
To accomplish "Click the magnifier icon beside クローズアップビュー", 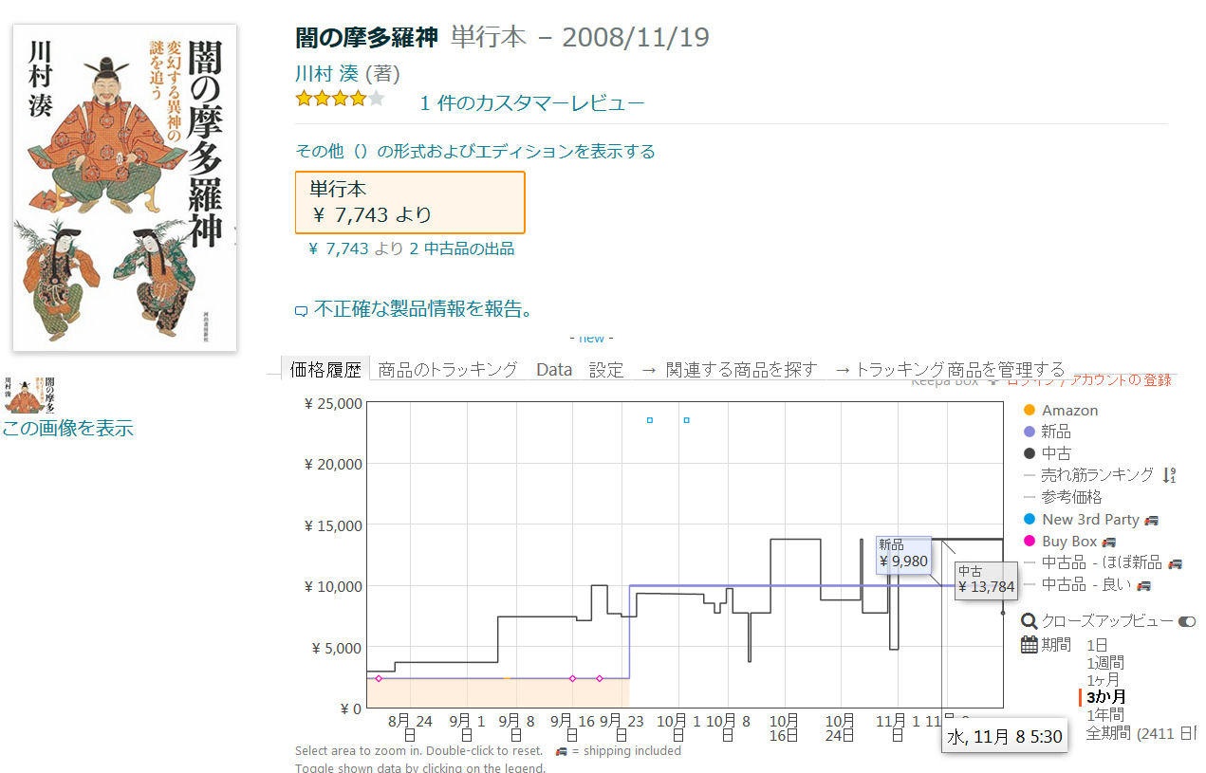I will click(1030, 621).
